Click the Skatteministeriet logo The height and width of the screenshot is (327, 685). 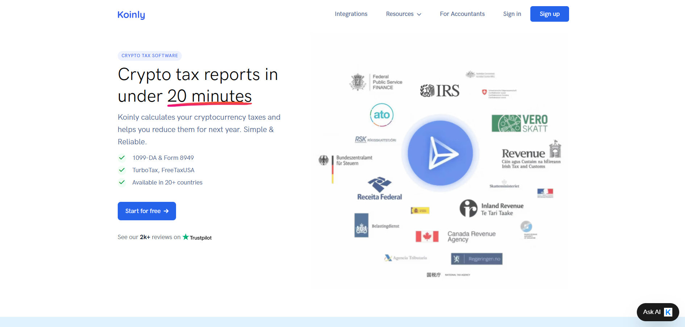tap(504, 184)
